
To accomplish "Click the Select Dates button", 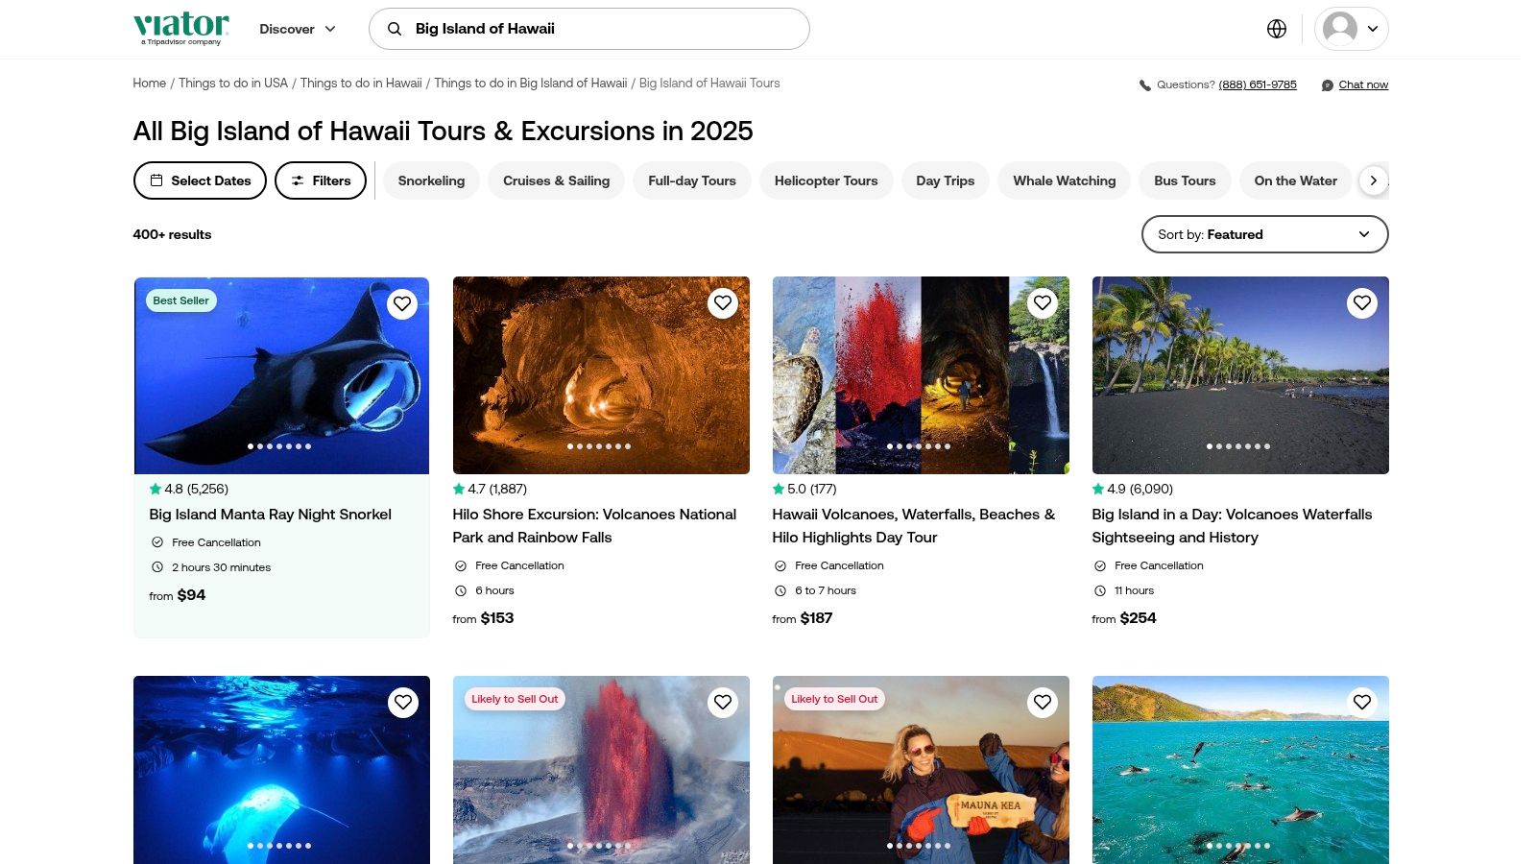I will coord(200,180).
